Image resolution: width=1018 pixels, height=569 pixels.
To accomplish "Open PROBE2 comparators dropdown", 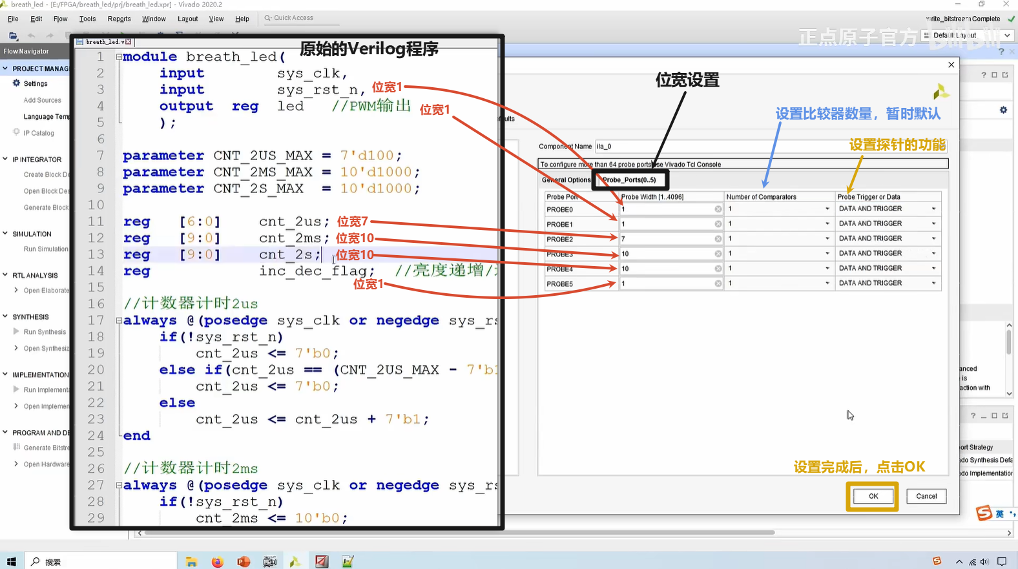I will point(827,238).
